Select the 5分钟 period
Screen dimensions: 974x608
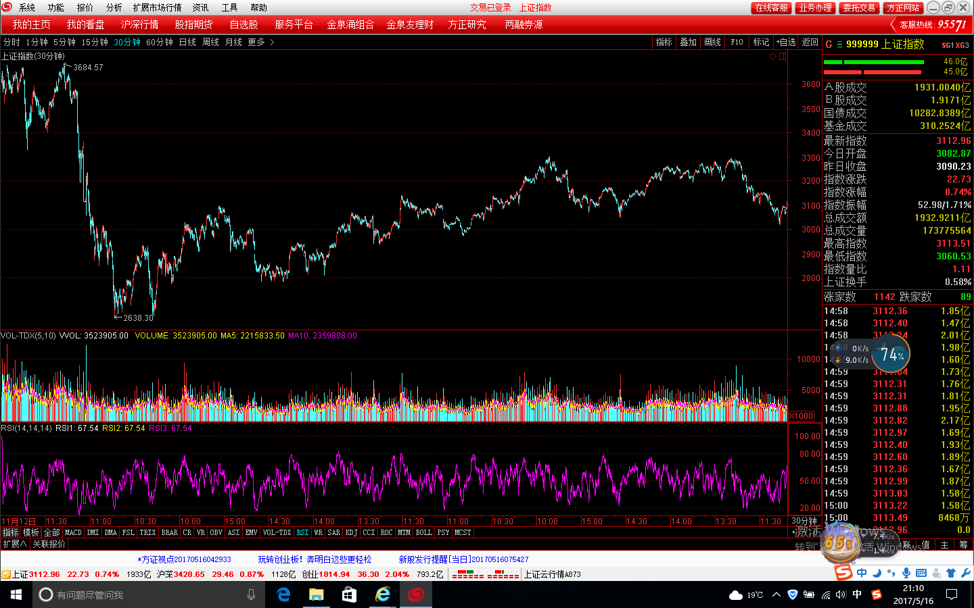[x=64, y=42]
